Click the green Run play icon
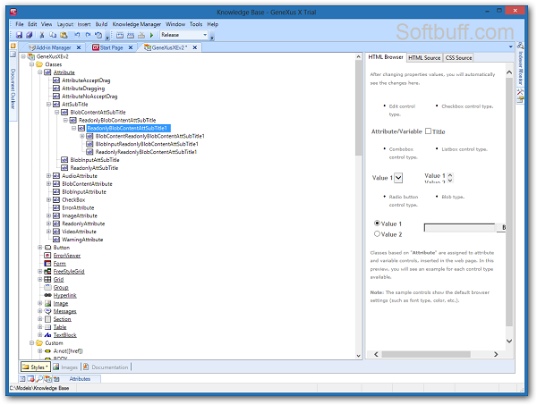This screenshot has height=405, width=537. pos(152,35)
